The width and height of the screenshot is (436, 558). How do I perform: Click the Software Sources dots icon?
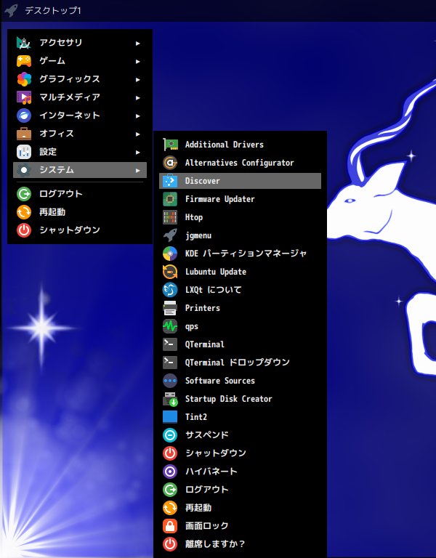pyautogui.click(x=170, y=381)
